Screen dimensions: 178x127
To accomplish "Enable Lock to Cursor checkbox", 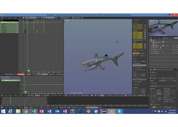I will coord(134,67).
